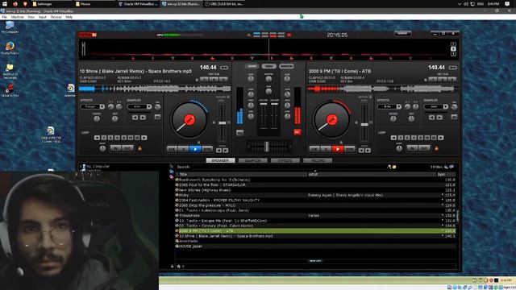The image size is (516, 290).
Task: Click the right deck pitch bend plus arrow
Action: pos(368,151)
